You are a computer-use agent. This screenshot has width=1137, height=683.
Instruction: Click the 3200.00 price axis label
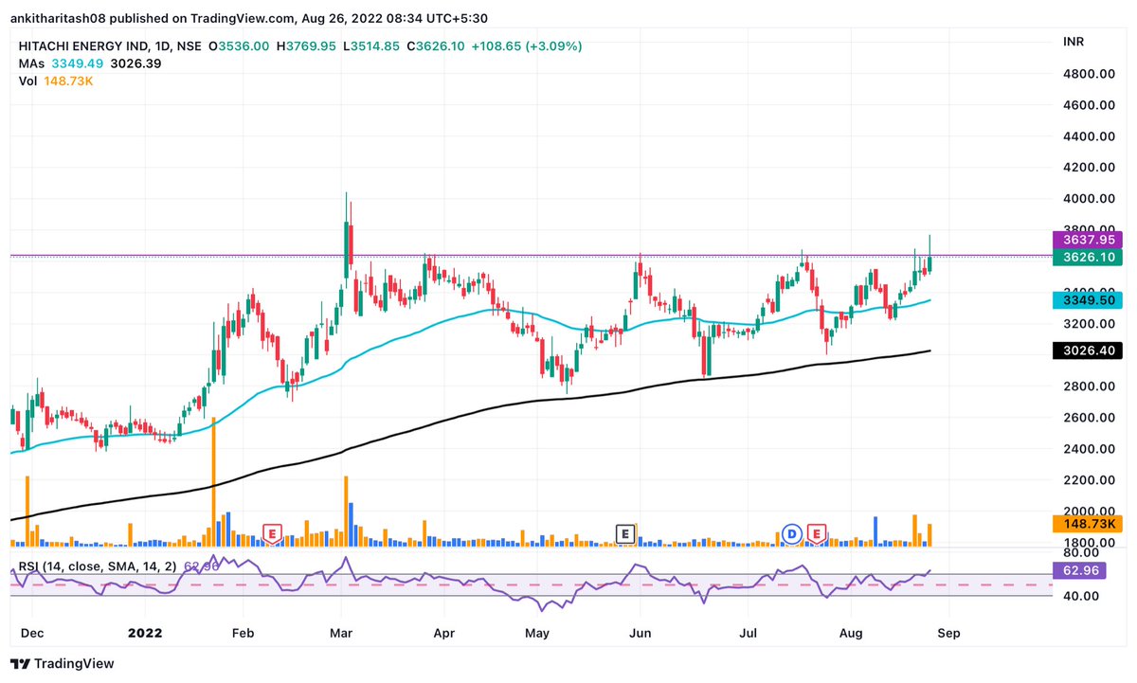click(x=1091, y=324)
